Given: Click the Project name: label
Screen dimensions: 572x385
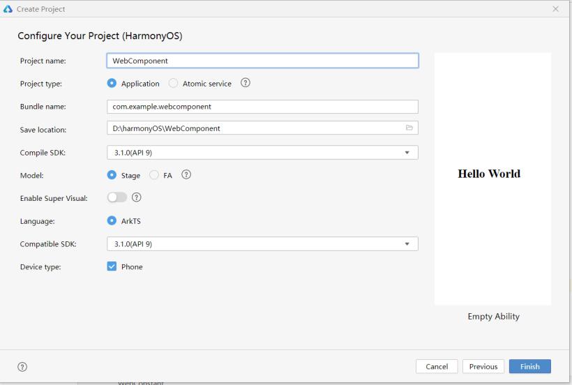Looking at the screenshot, I should click(x=43, y=61).
